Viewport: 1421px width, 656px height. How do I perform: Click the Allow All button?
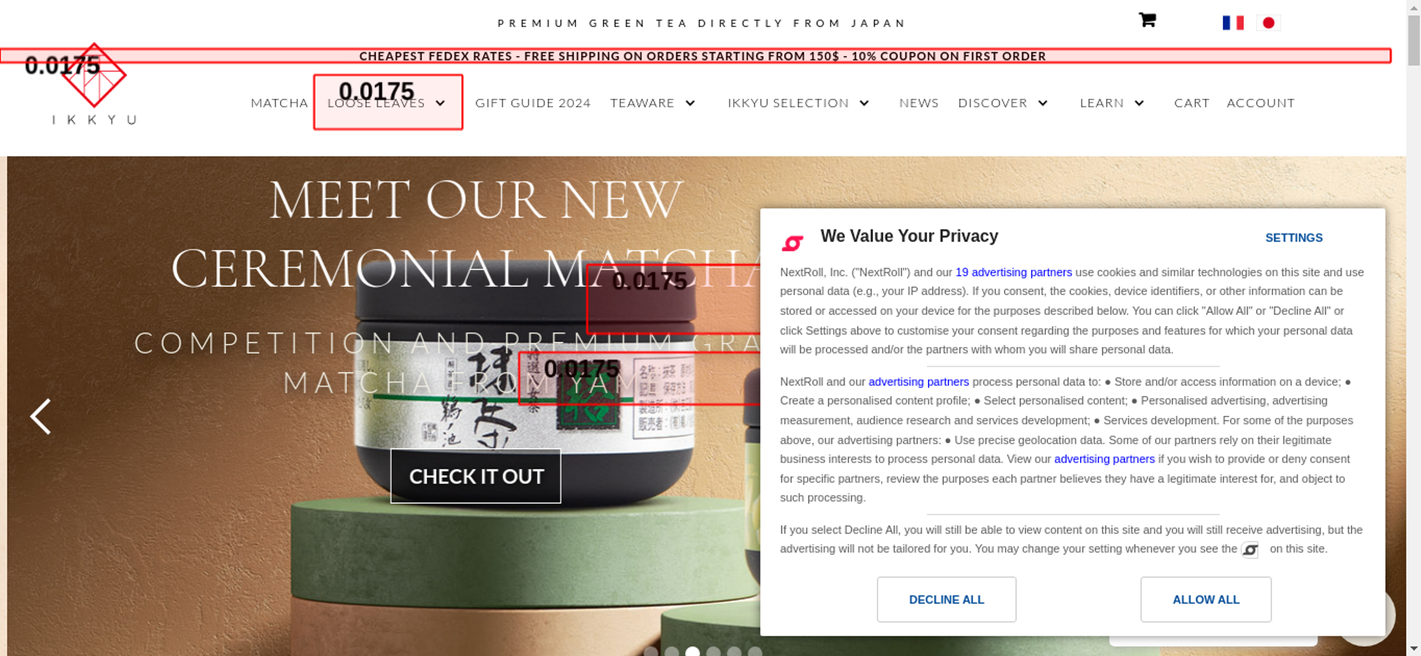(x=1206, y=599)
